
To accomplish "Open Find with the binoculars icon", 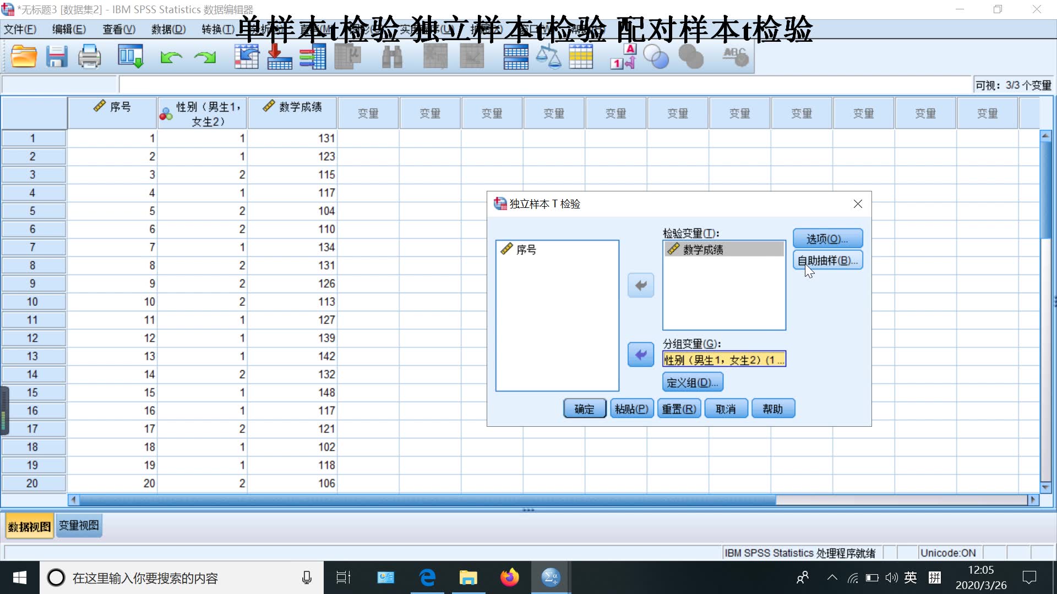I will 392,57.
